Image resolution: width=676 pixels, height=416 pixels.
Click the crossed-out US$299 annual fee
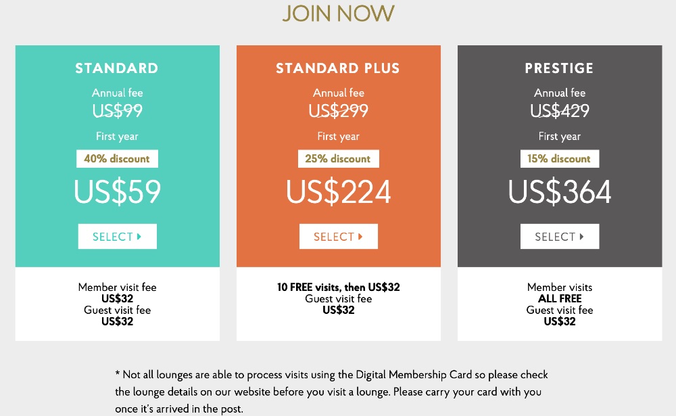click(338, 110)
